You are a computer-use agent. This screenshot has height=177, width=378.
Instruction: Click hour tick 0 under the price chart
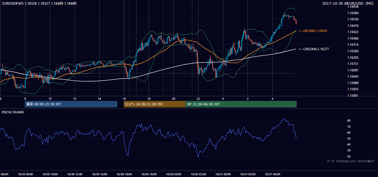pos(223,99)
